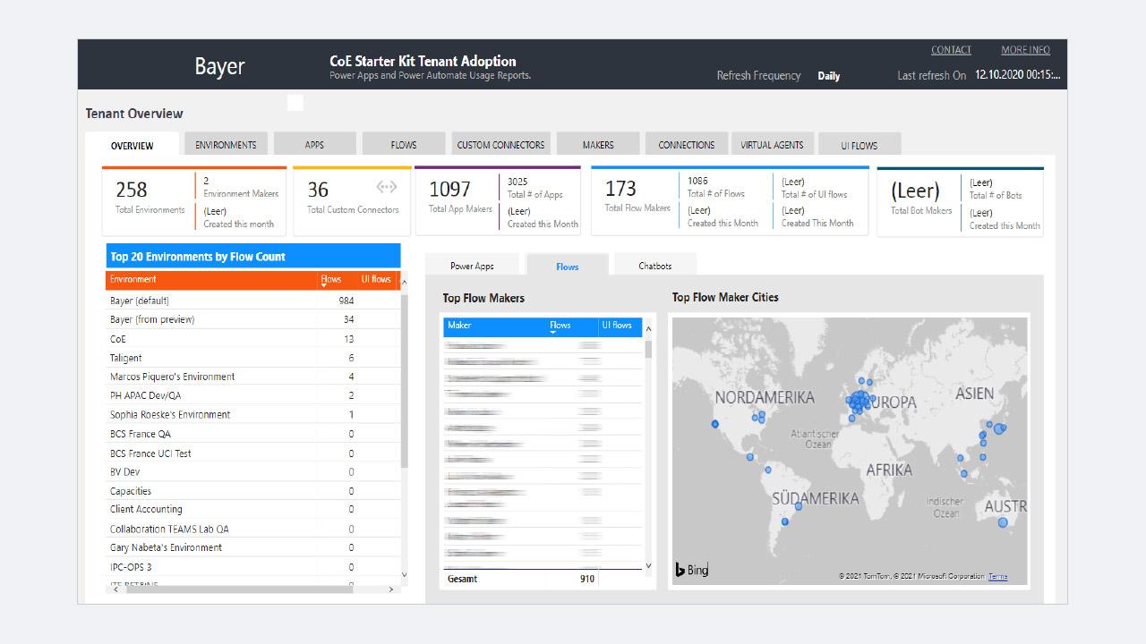Select the Power Apps sub-tab
The image size is (1146, 644).
click(472, 266)
